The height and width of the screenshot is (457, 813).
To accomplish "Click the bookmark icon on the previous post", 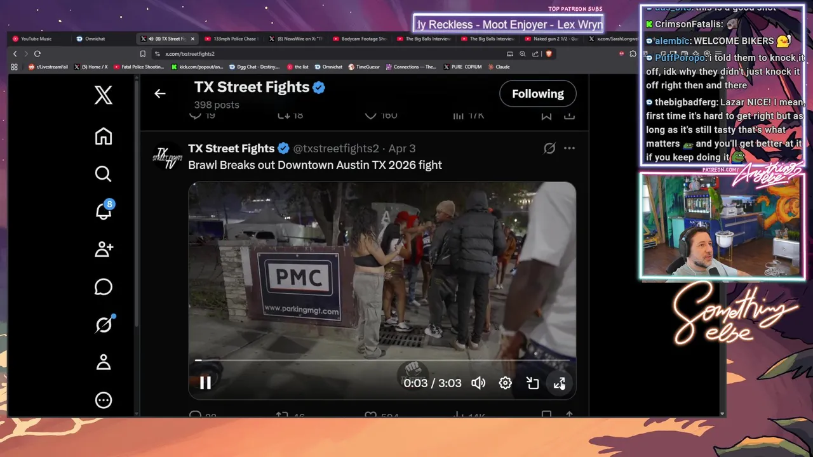I will pyautogui.click(x=546, y=116).
